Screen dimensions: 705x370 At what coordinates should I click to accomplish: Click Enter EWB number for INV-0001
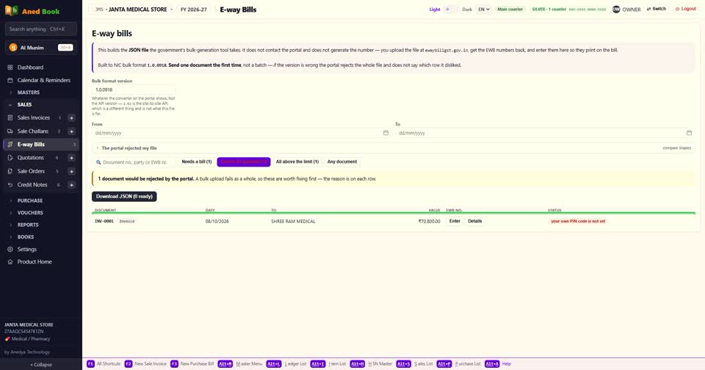click(455, 221)
